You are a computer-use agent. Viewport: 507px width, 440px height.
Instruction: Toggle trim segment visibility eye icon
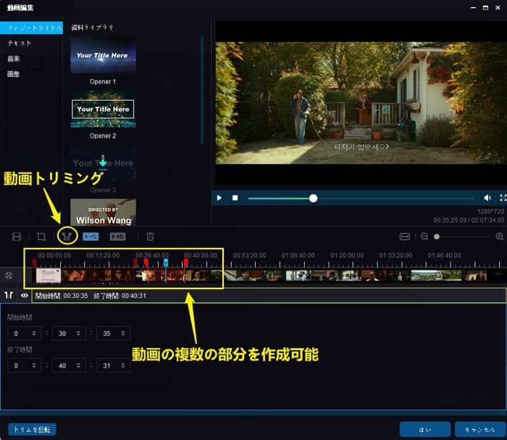pyautogui.click(x=24, y=295)
